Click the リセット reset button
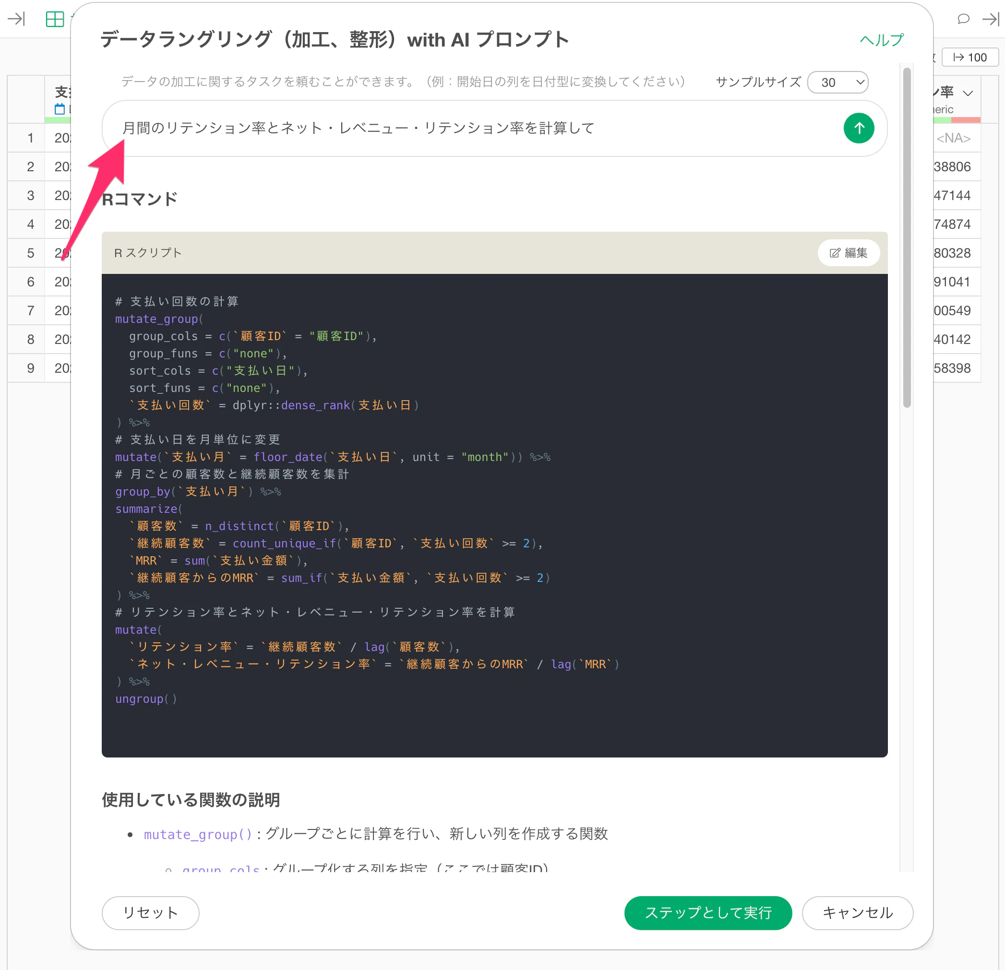1005x970 pixels. pos(150,912)
